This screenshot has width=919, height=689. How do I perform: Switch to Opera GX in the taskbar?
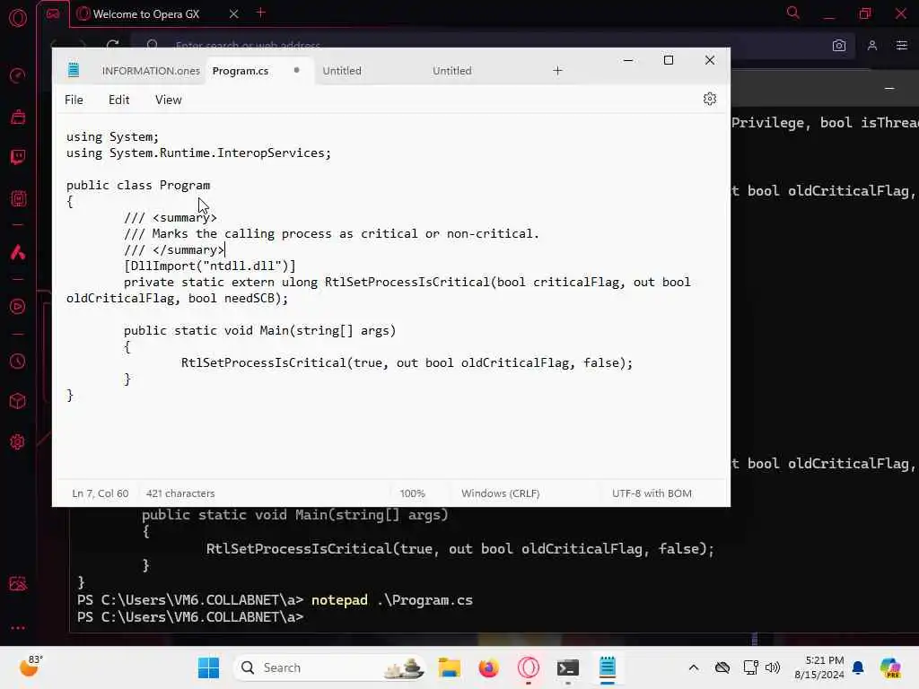(528, 667)
